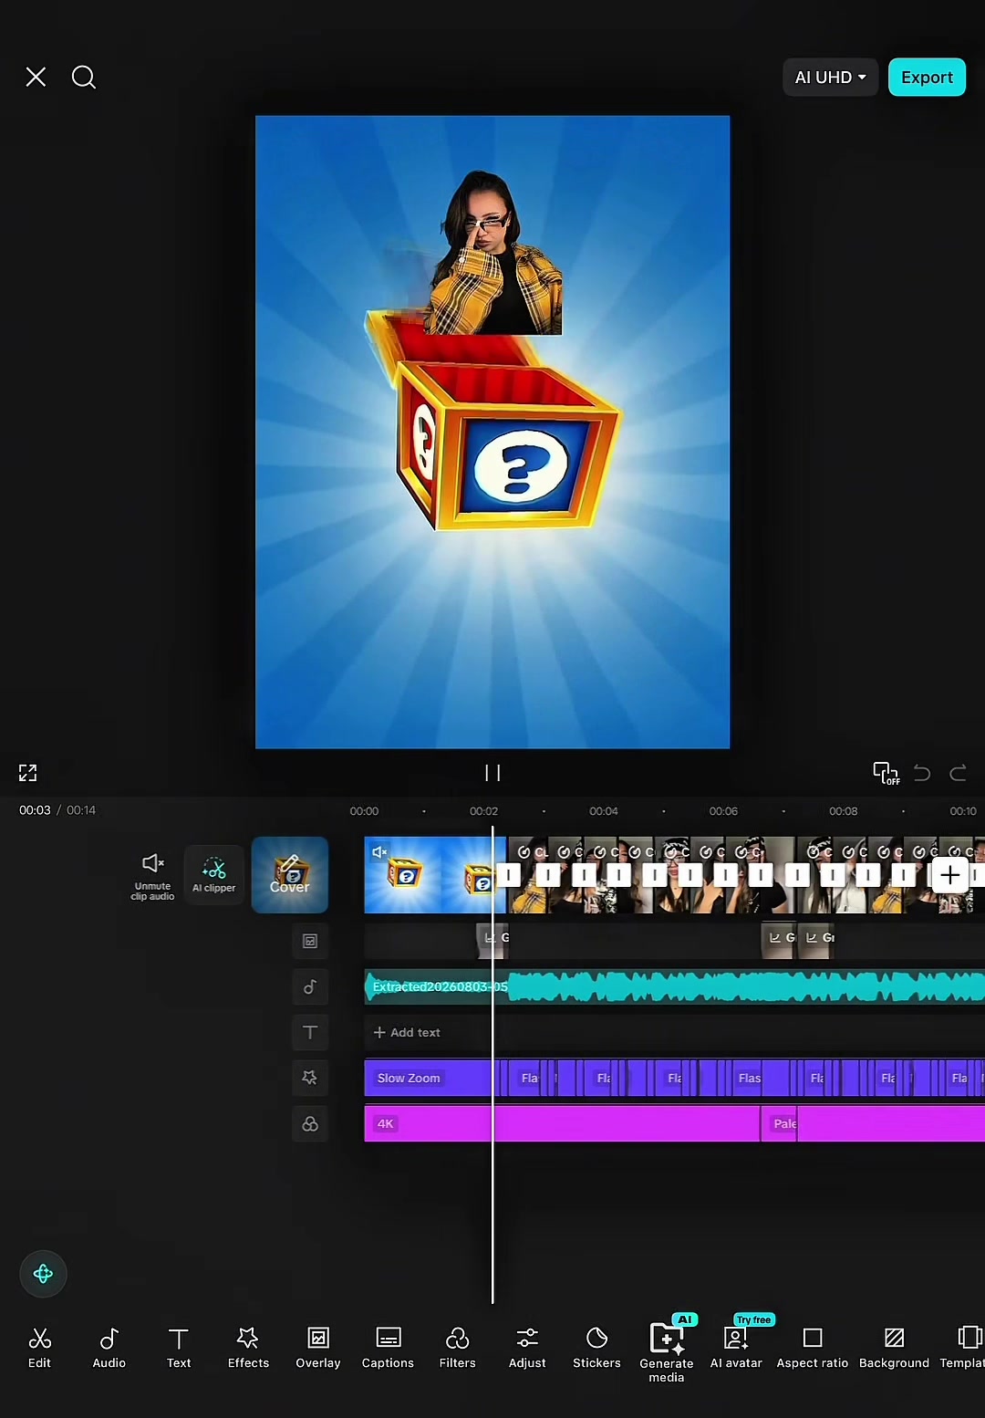Open the Effects tool

(248, 1348)
